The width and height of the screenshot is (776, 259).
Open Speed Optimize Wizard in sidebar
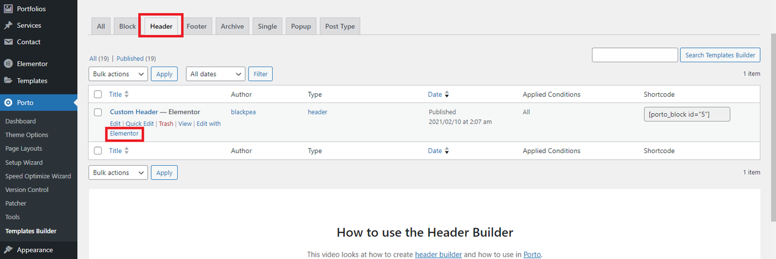[38, 176]
